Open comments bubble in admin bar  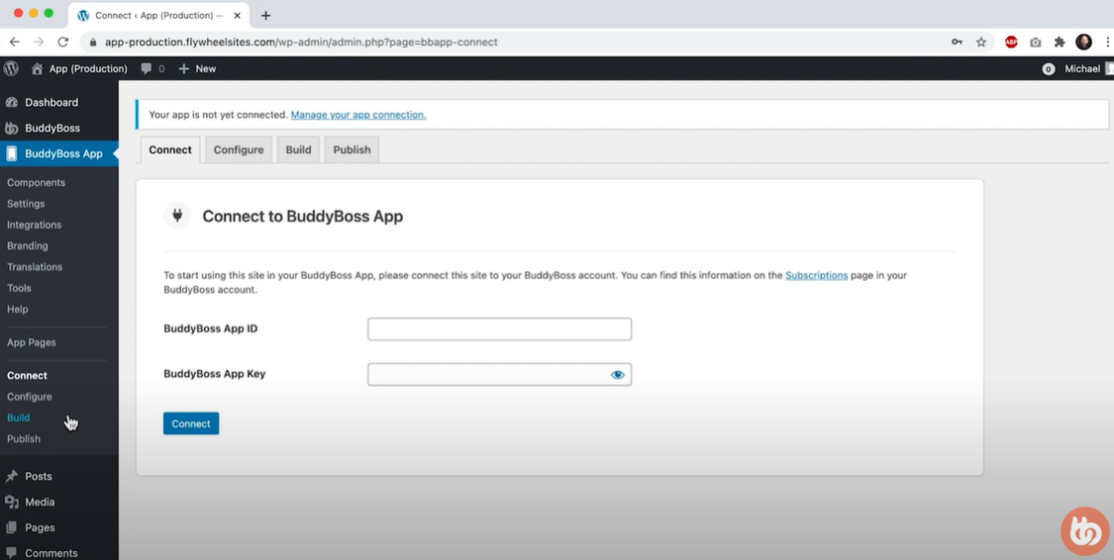pos(152,69)
